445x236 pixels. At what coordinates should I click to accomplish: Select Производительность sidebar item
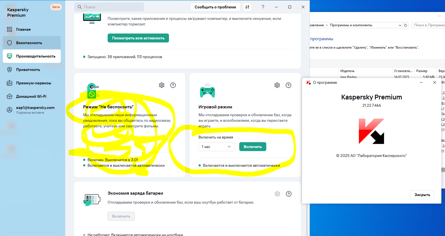pyautogui.click(x=32, y=56)
